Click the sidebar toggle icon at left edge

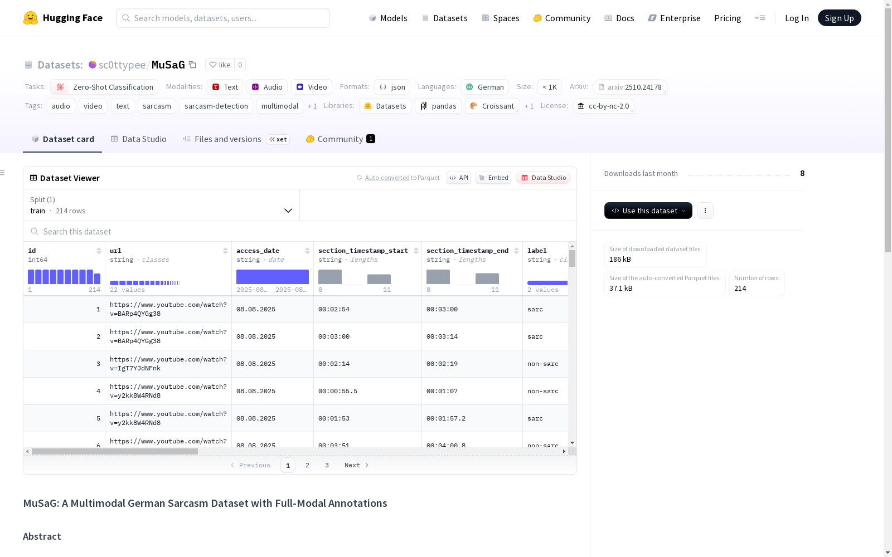tap(3, 173)
